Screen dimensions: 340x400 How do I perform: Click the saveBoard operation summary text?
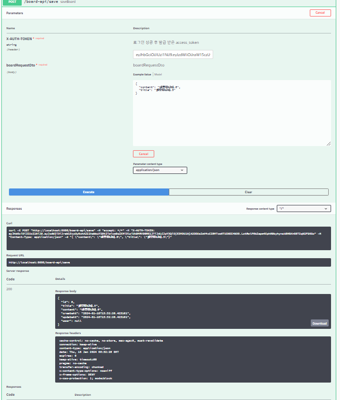pyautogui.click(x=68, y=2)
